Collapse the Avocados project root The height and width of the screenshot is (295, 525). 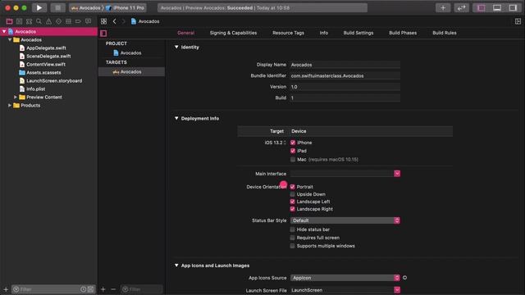[x=4, y=31]
